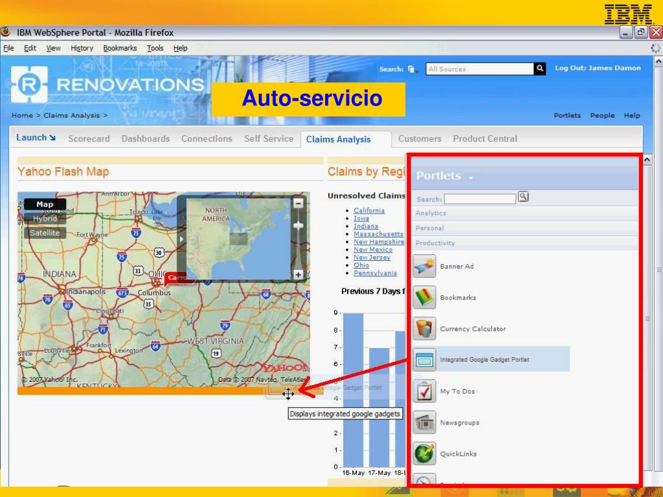Image resolution: width=663 pixels, height=497 pixels.
Task: Expand the Personal category
Action: (x=429, y=228)
